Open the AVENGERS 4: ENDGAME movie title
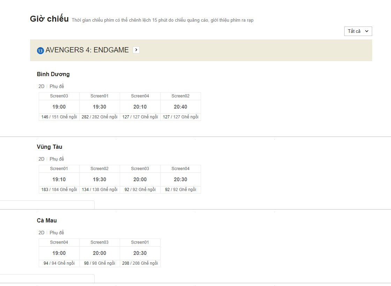 coord(87,50)
